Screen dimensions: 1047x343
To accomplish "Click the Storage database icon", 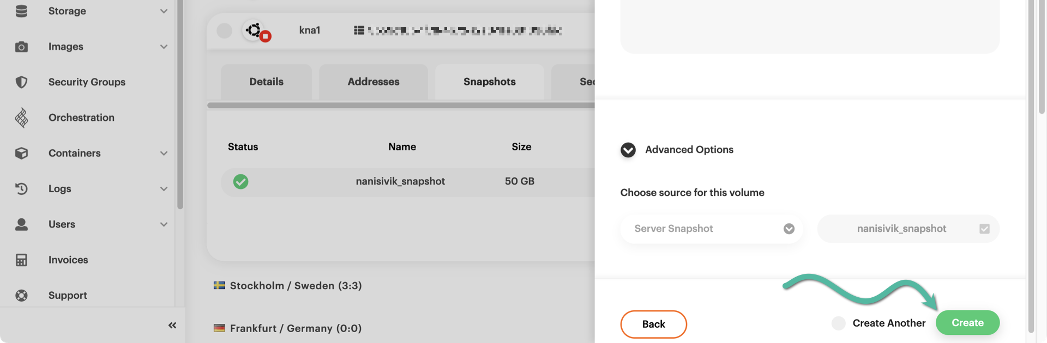I will (21, 11).
